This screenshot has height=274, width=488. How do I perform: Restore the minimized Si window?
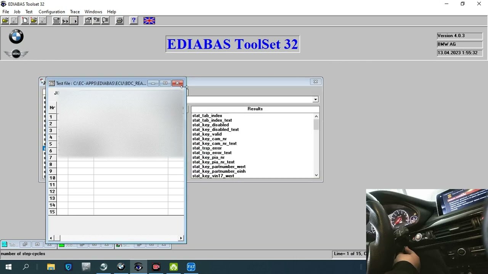click(139, 245)
